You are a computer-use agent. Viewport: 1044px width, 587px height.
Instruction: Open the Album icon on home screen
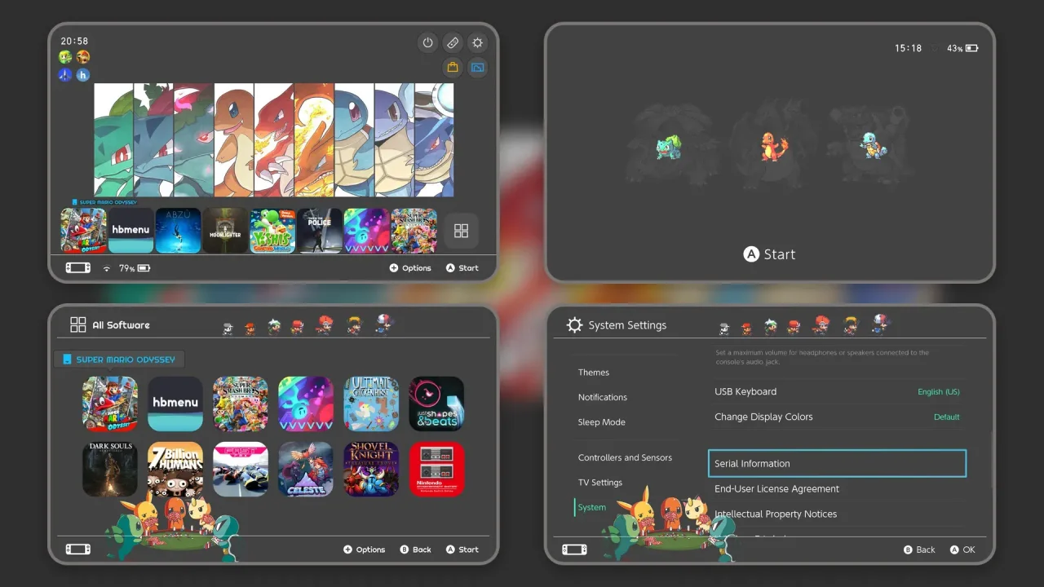coord(478,68)
